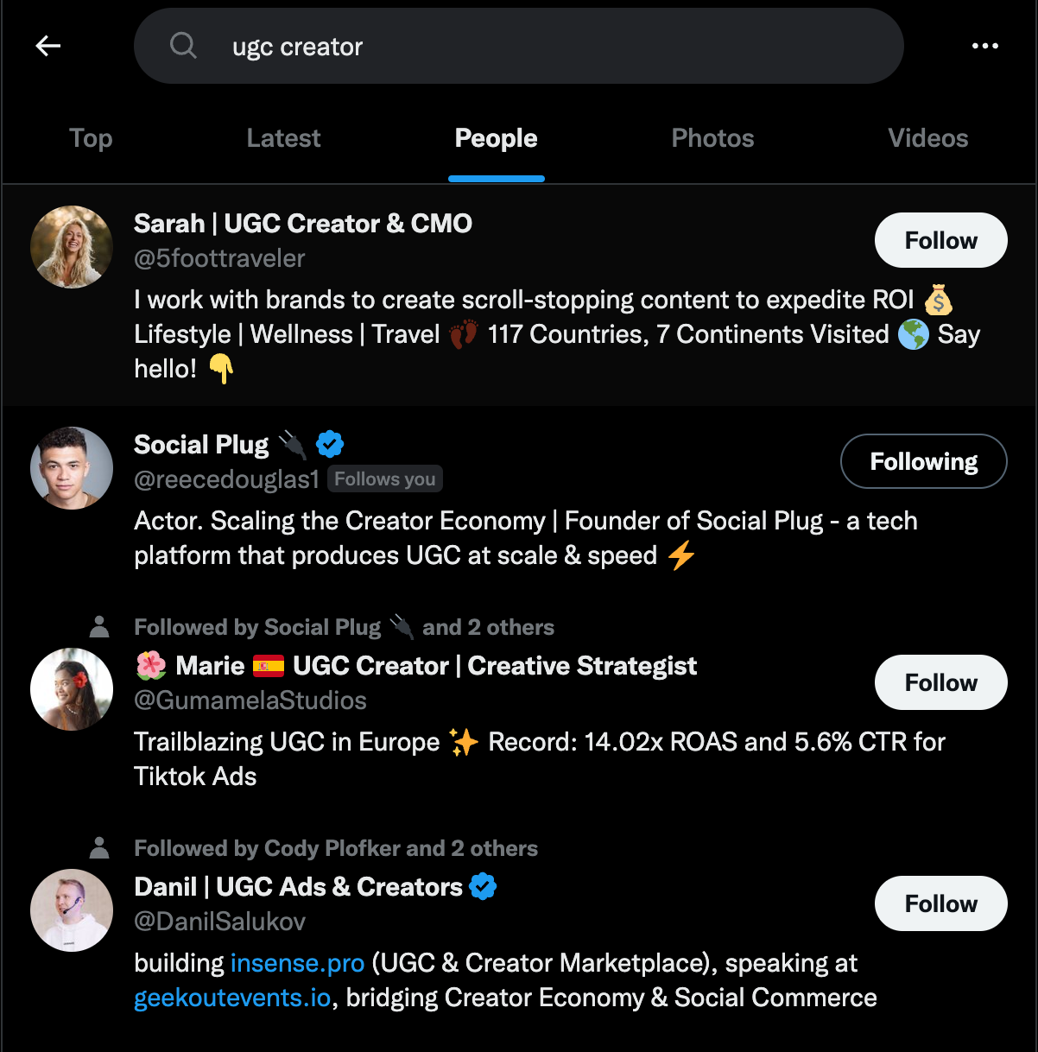Image resolution: width=1038 pixels, height=1052 pixels.
Task: Click the search magnifier icon
Action: pyautogui.click(x=183, y=45)
